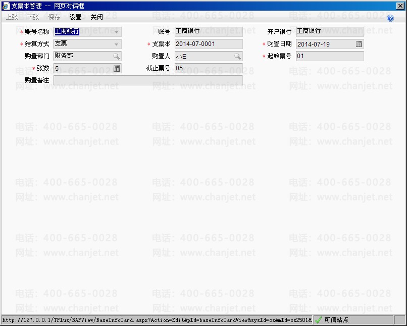Expand the 账号名称 dropdown arrow
Screen dimensions: 407x326
(116, 32)
